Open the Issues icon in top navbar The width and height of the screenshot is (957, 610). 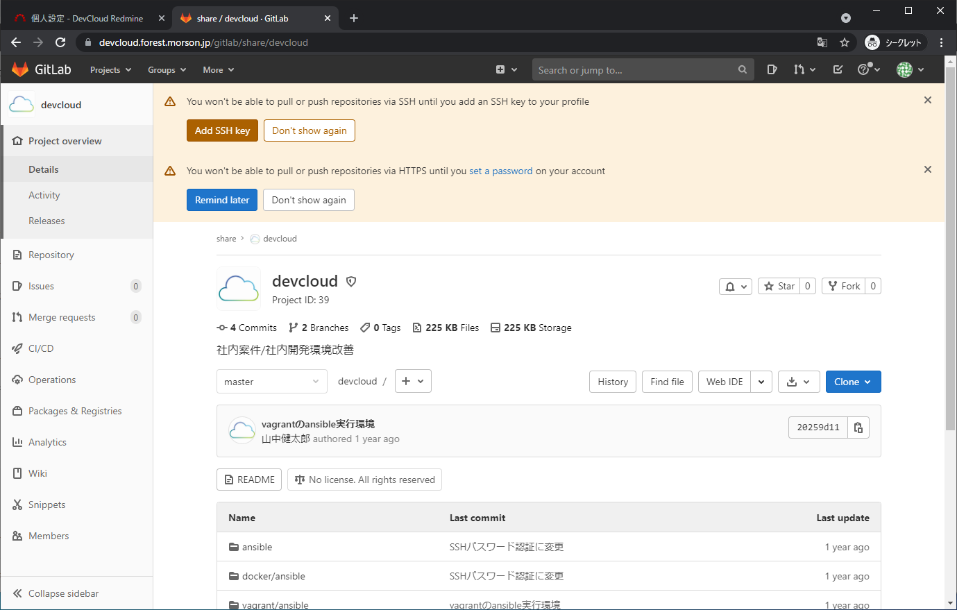(x=772, y=69)
